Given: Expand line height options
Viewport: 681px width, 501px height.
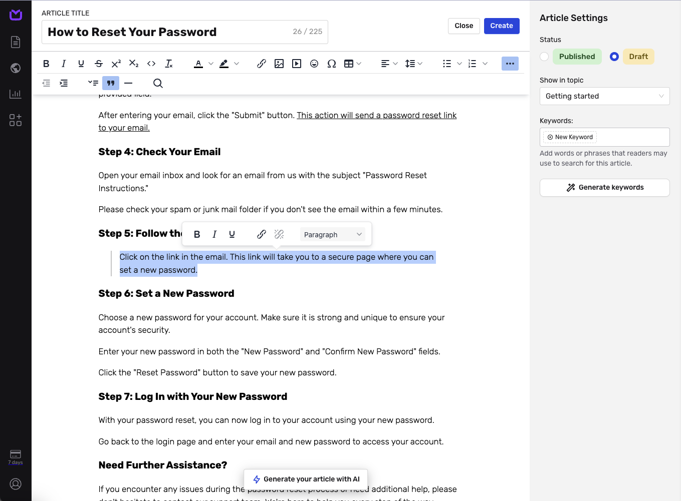Looking at the screenshot, I should click(420, 64).
